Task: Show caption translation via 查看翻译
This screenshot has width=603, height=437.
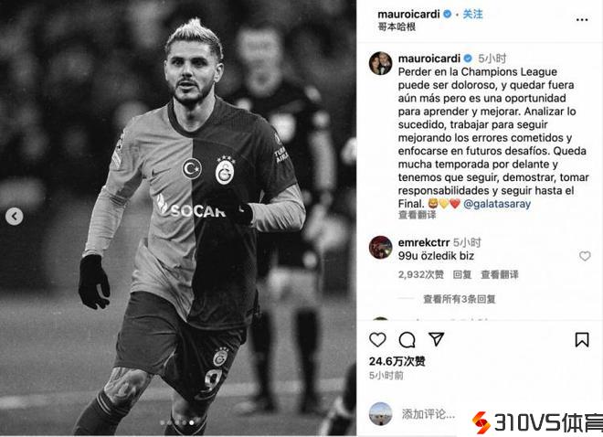Action: point(417,215)
